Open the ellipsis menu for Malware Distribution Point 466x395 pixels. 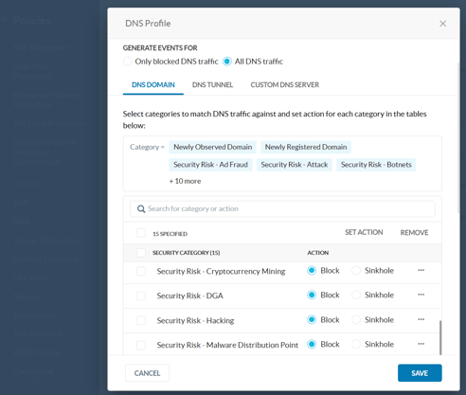point(421,344)
